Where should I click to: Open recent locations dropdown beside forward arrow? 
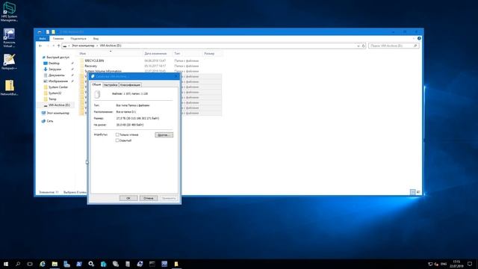[54, 46]
